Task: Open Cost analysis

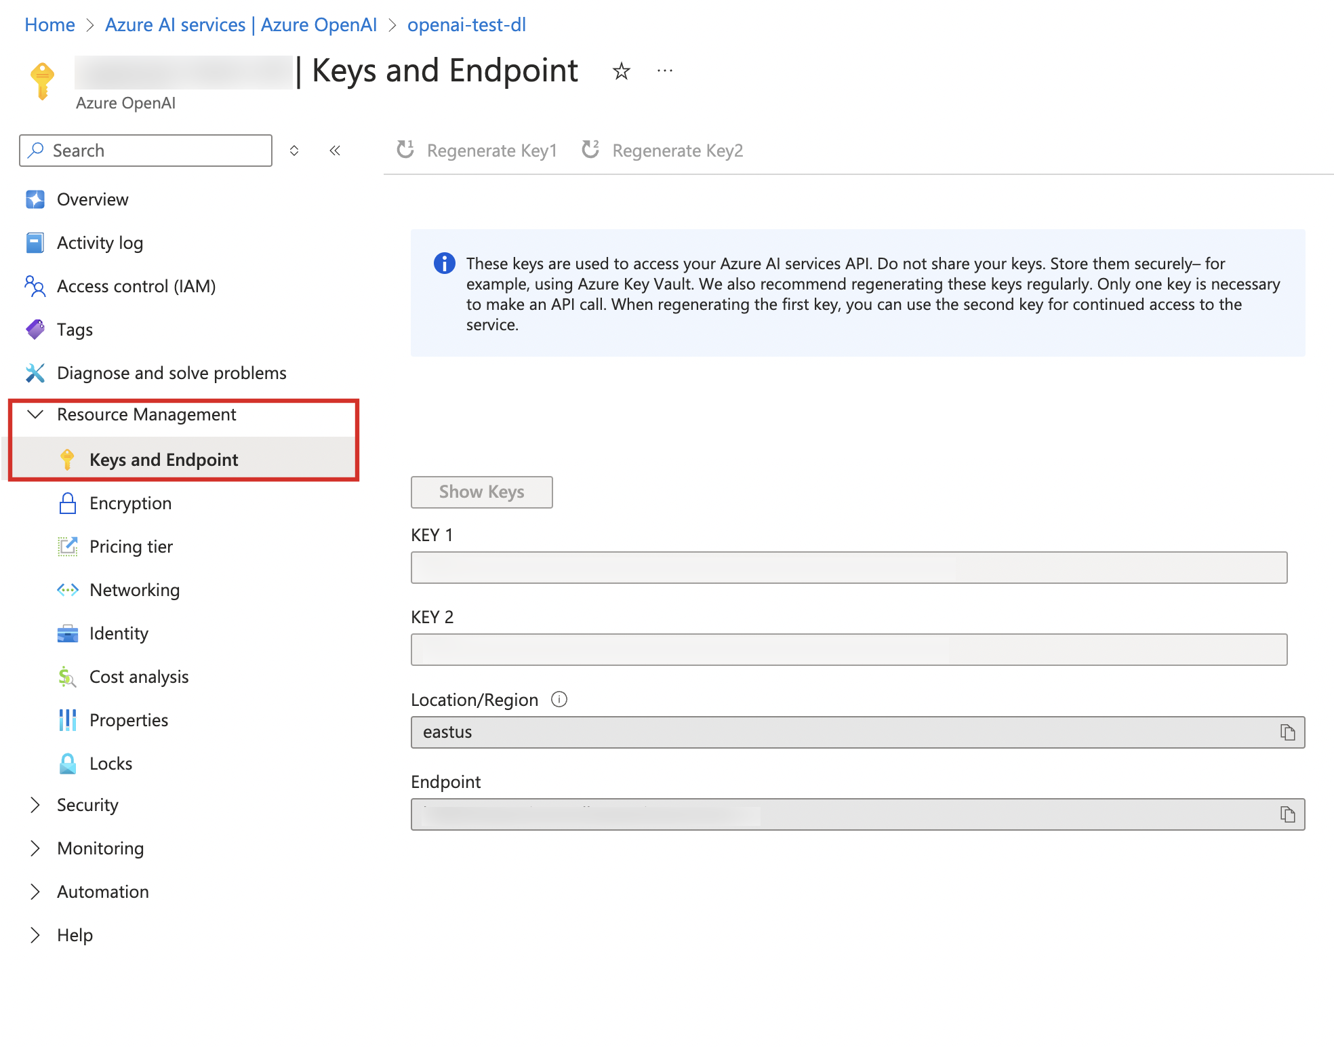Action: coord(139,677)
